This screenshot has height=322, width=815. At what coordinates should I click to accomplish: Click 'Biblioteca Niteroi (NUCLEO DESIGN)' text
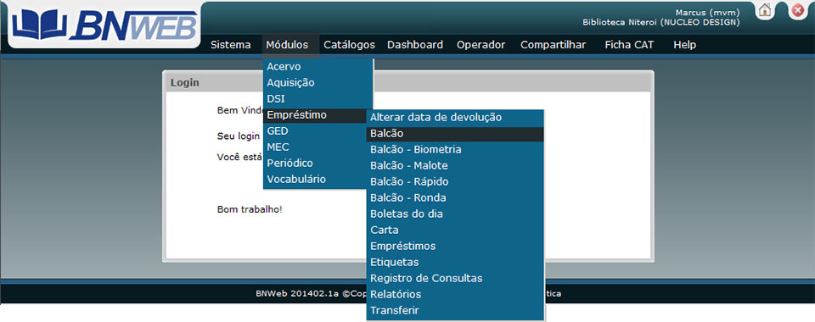click(x=661, y=23)
